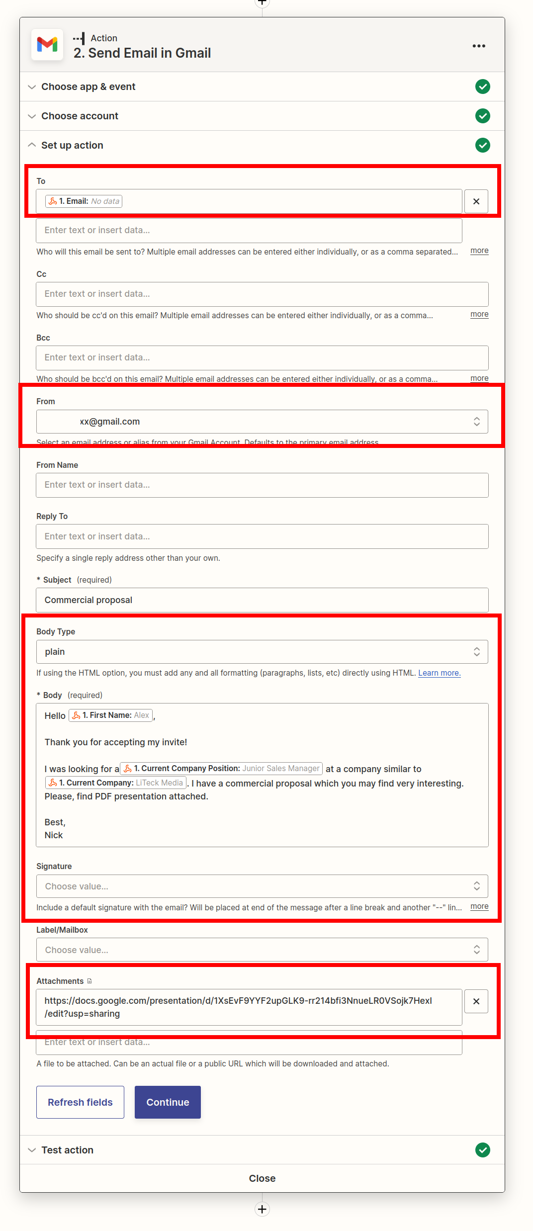Click the First Name data pill
The image size is (533, 1231).
pos(111,715)
